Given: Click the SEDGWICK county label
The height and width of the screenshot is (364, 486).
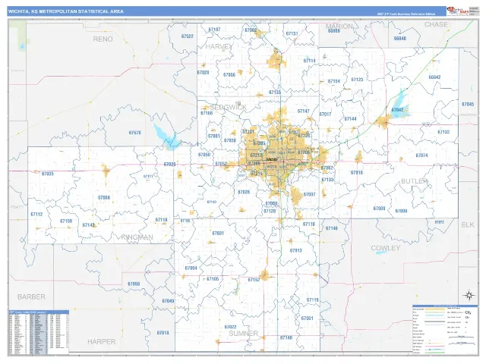Looking at the screenshot, I should pyautogui.click(x=228, y=107).
